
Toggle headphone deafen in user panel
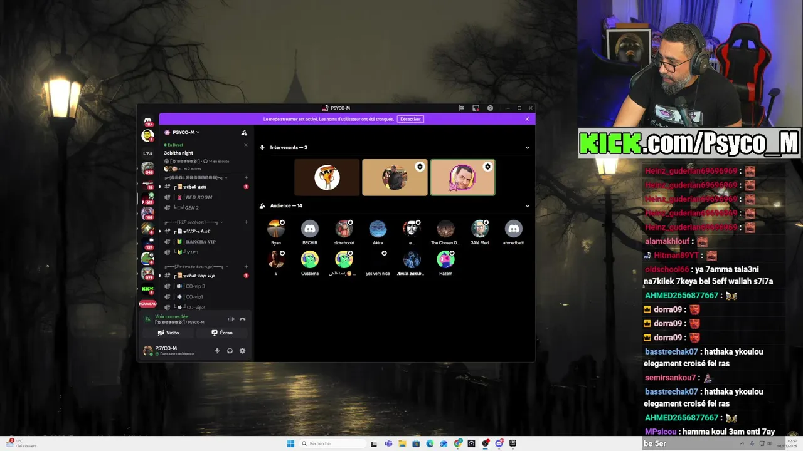pyautogui.click(x=230, y=351)
